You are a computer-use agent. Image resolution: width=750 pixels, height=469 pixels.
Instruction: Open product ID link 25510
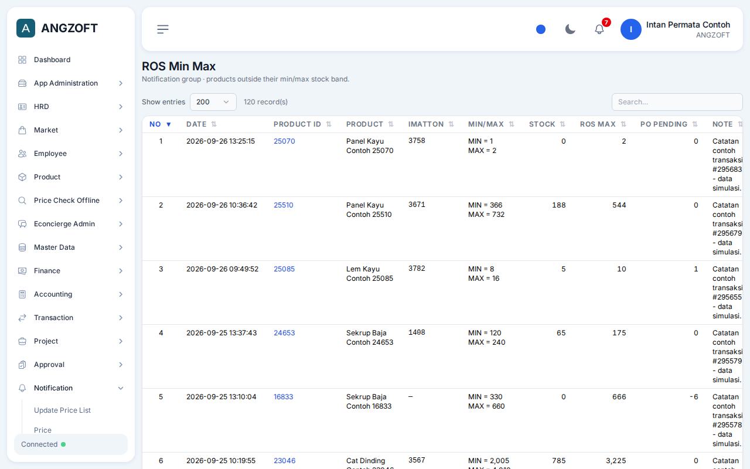click(x=284, y=205)
